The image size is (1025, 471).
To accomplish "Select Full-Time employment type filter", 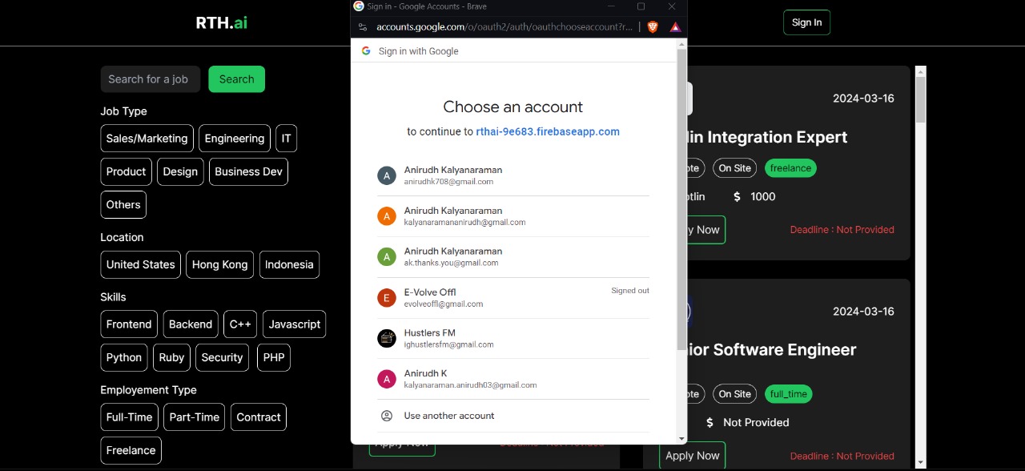I will (129, 417).
